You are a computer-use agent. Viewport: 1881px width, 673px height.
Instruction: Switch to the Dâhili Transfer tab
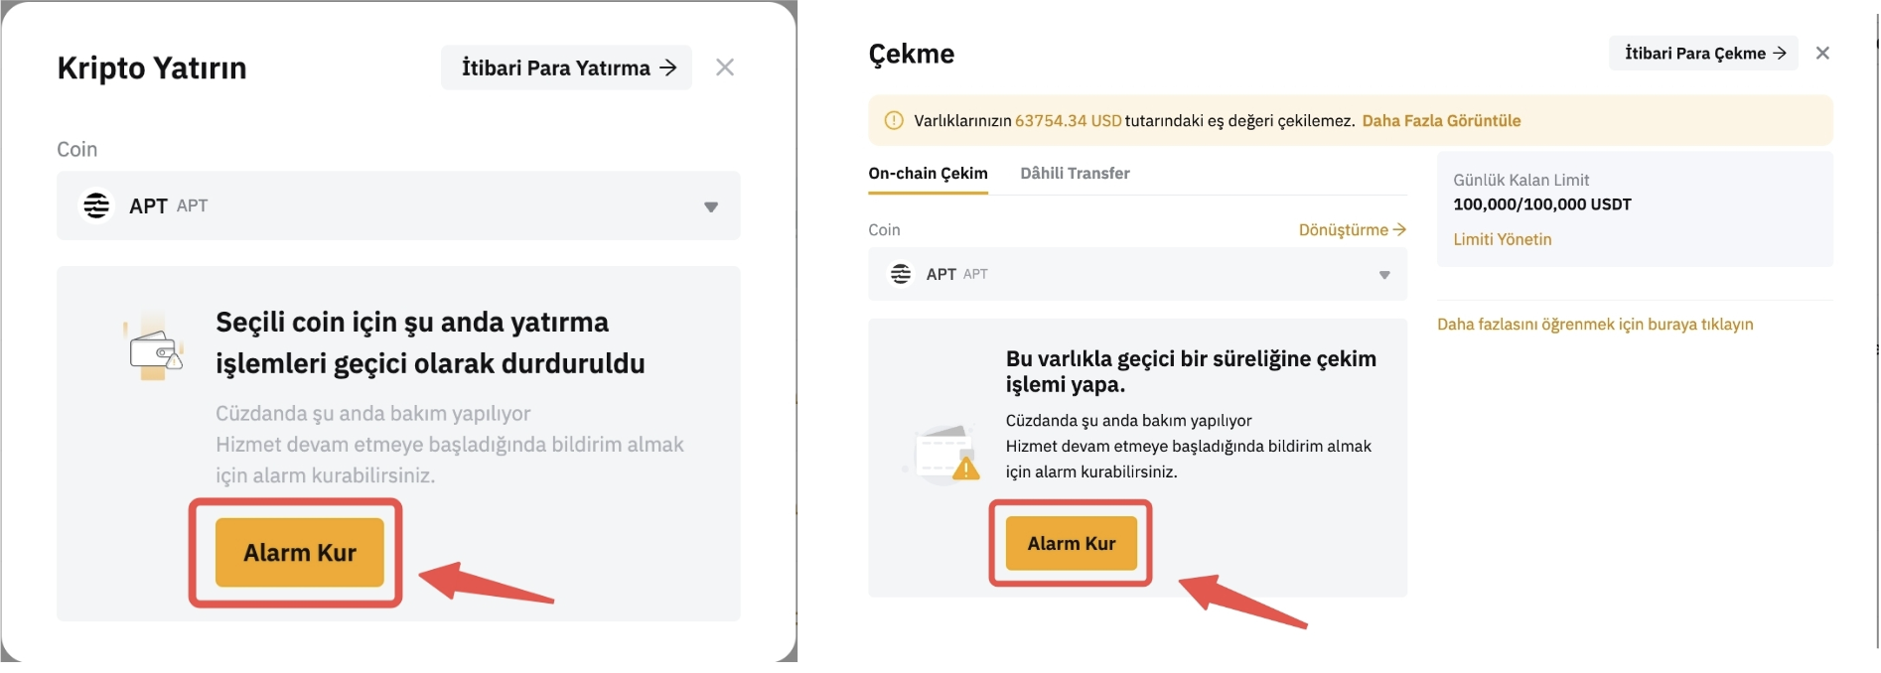pos(1075,174)
